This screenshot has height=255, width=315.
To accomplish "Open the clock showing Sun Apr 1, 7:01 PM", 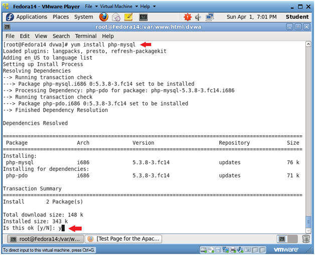I will [x=251, y=17].
